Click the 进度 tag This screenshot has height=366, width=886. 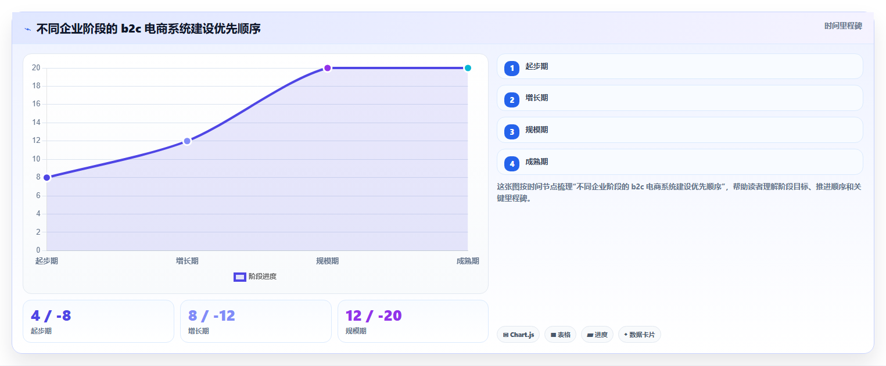pos(597,335)
